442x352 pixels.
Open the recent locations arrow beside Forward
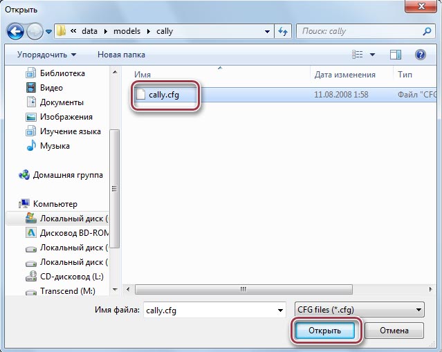pyautogui.click(x=49, y=32)
